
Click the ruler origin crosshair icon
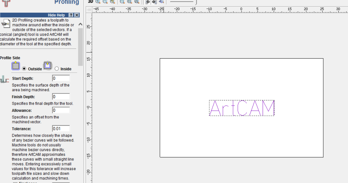pyautogui.click(x=89, y=10)
